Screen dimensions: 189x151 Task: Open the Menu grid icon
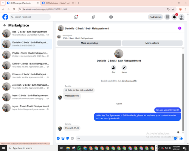click(x=167, y=17)
